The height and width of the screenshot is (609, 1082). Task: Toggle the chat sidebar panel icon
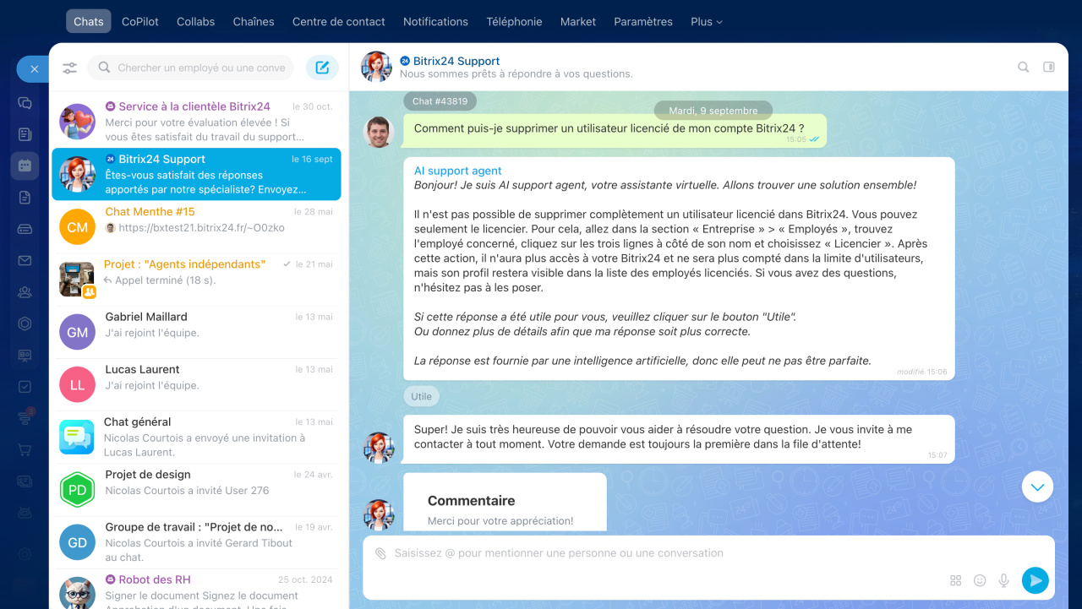coord(1049,67)
